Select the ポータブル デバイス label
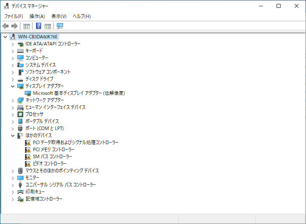Screen dimensions: 306x224 (x=42, y=121)
